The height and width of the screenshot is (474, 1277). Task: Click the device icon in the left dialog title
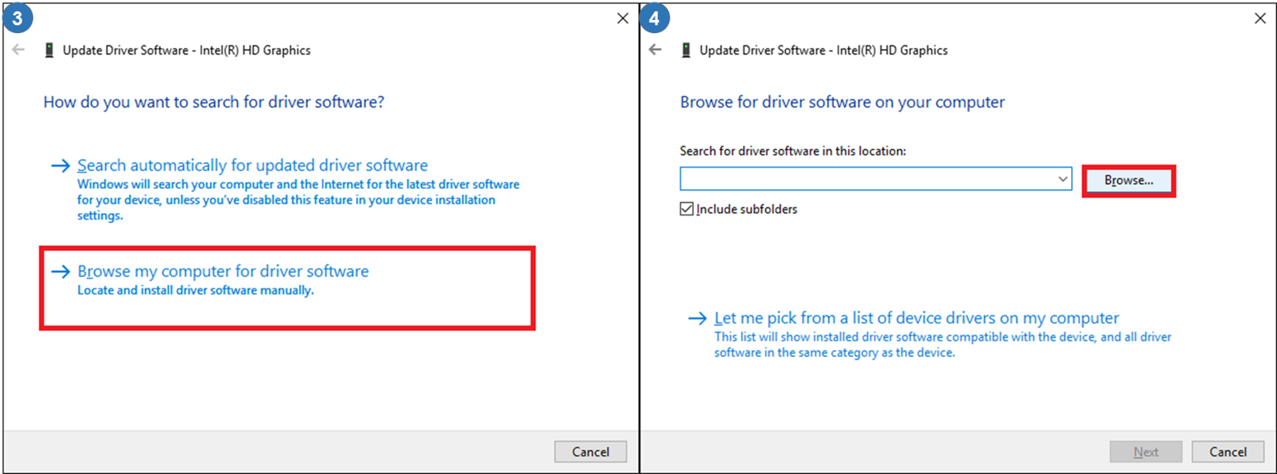pyautogui.click(x=50, y=51)
